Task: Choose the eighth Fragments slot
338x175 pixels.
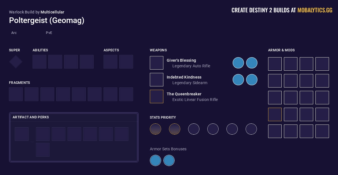Action: click(126, 94)
